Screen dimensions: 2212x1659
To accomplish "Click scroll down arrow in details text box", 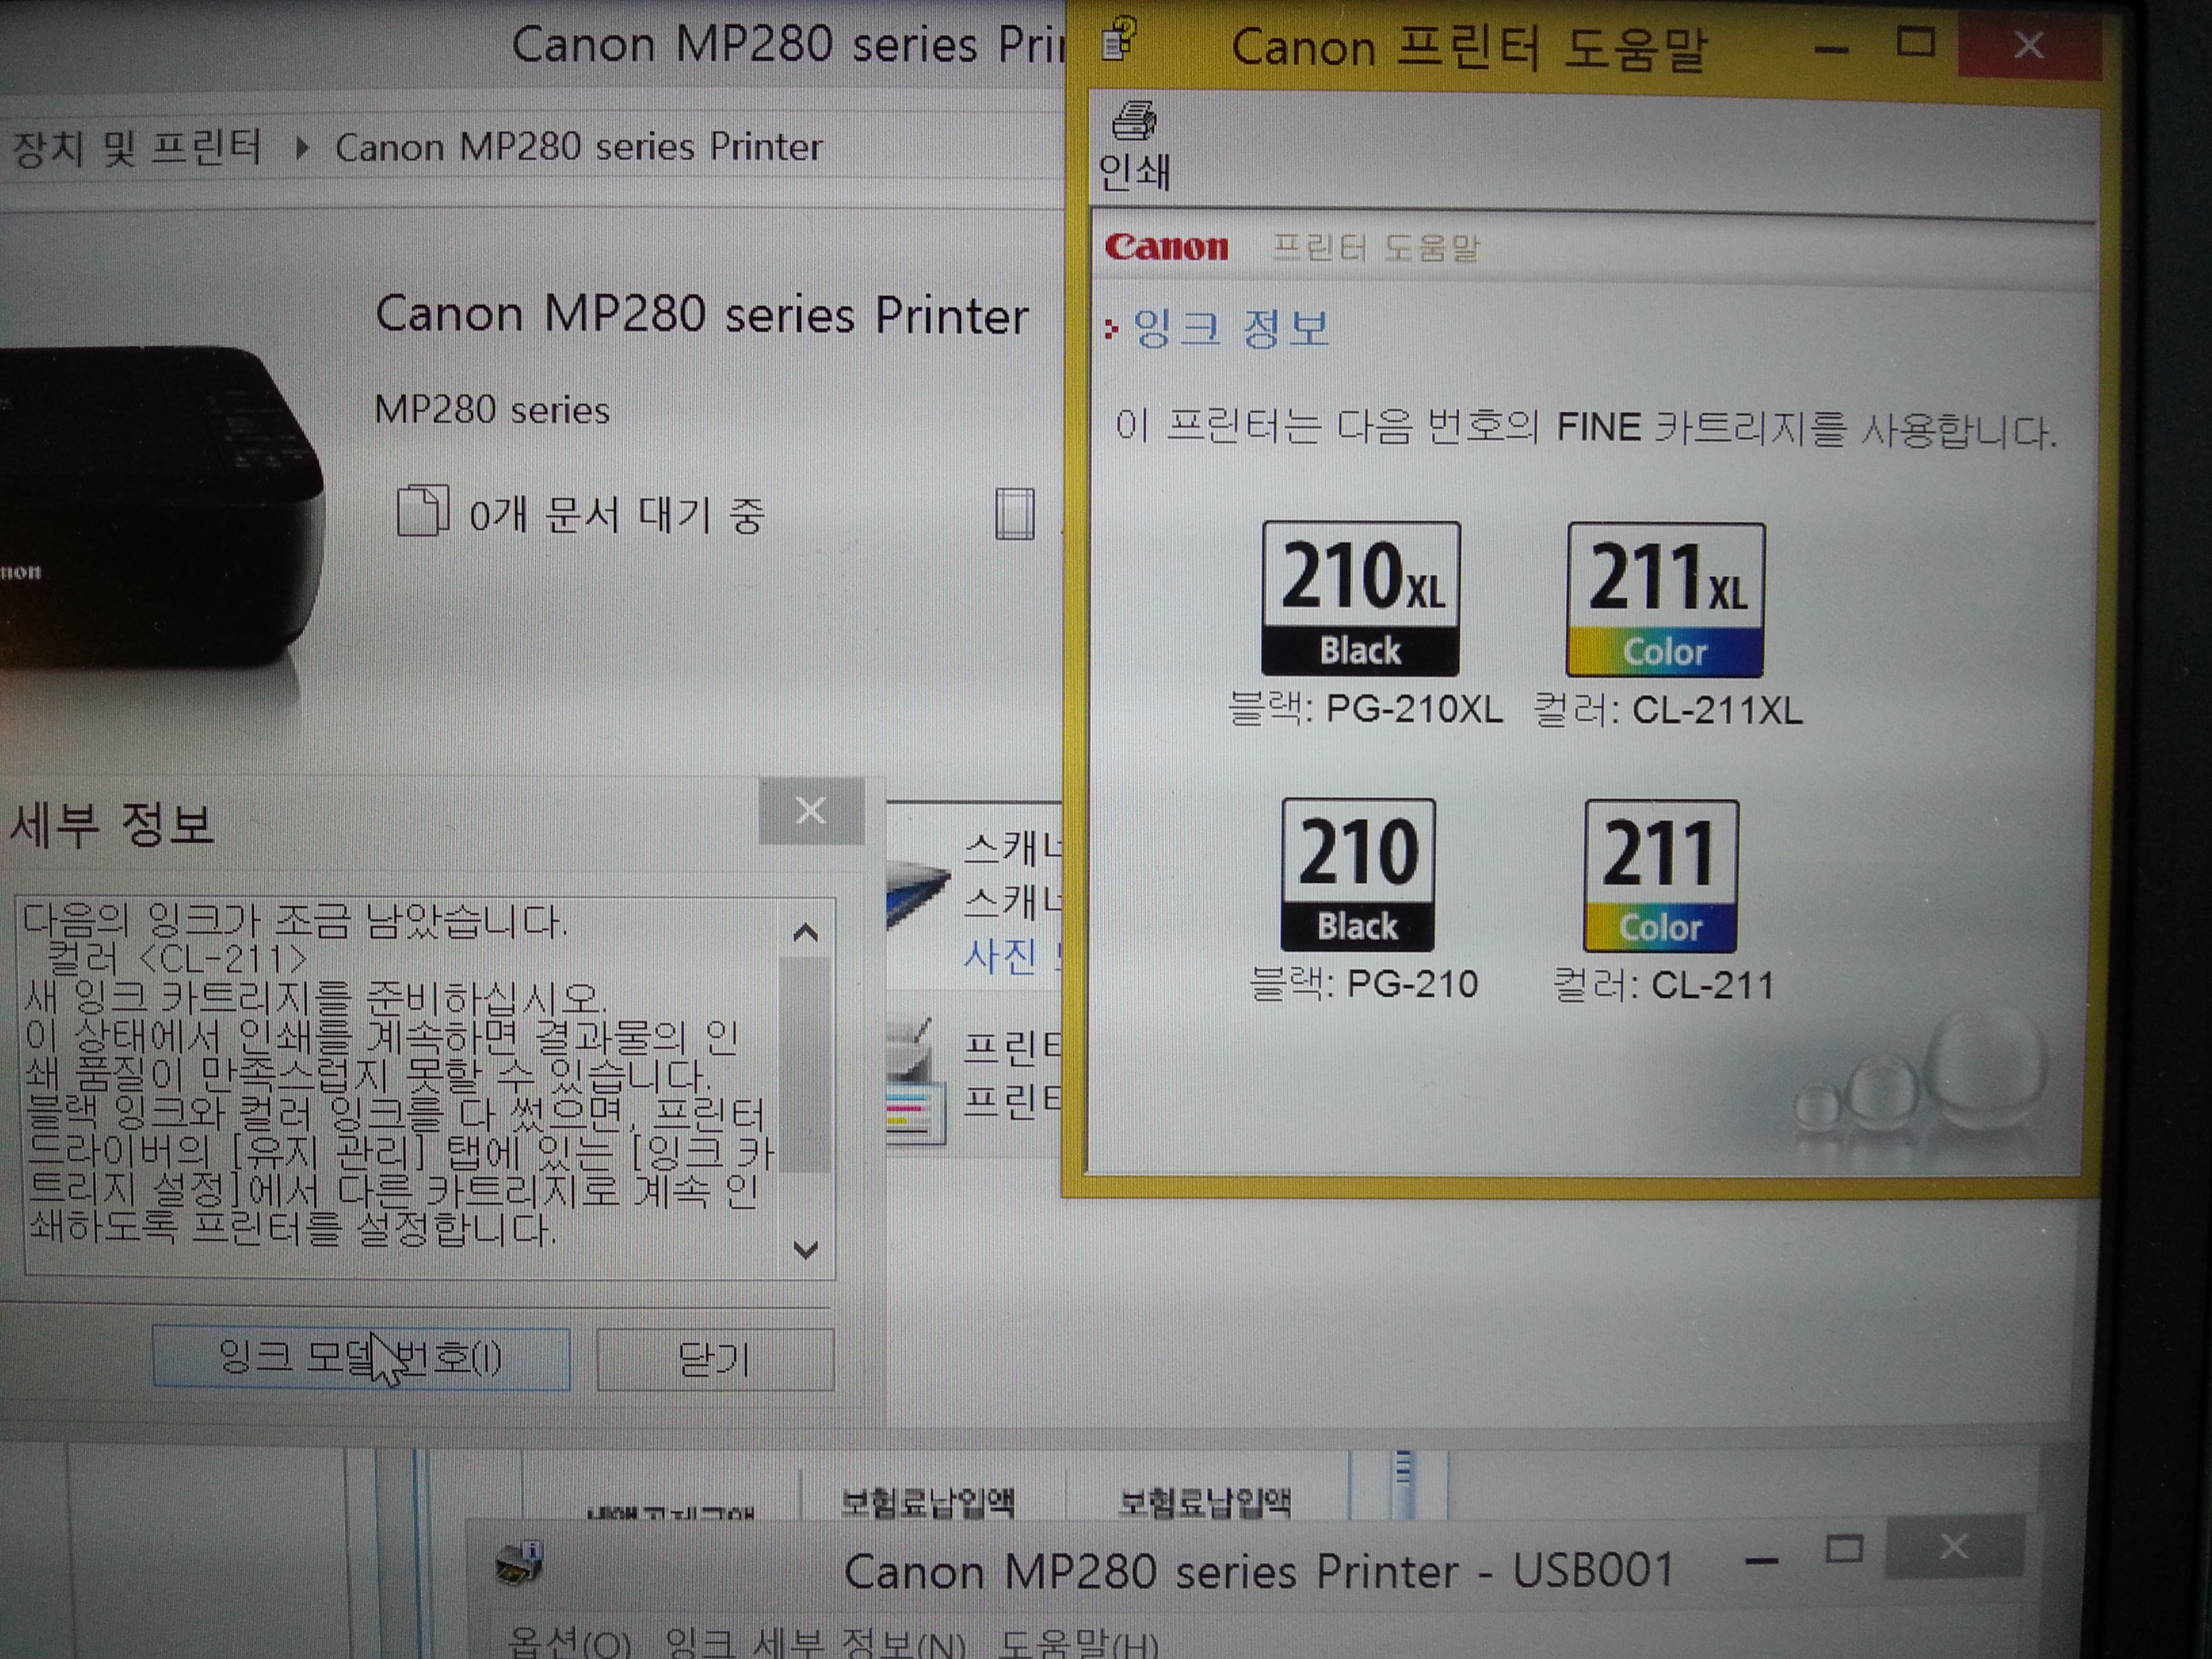I will pos(805,1249).
